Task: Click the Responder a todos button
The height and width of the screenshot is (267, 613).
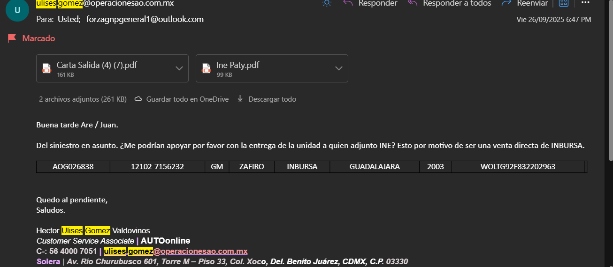Action: [450, 3]
